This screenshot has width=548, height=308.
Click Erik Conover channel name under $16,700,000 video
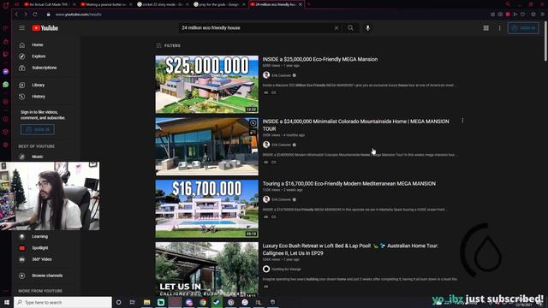282,199
